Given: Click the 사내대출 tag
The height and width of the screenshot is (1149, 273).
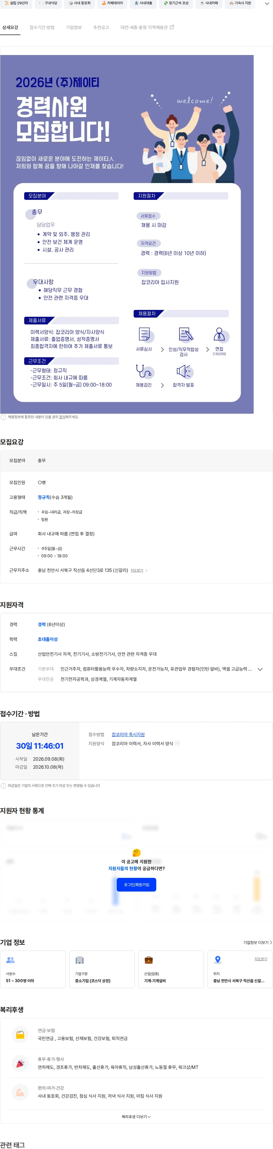Looking at the screenshot, I should click(143, 4).
